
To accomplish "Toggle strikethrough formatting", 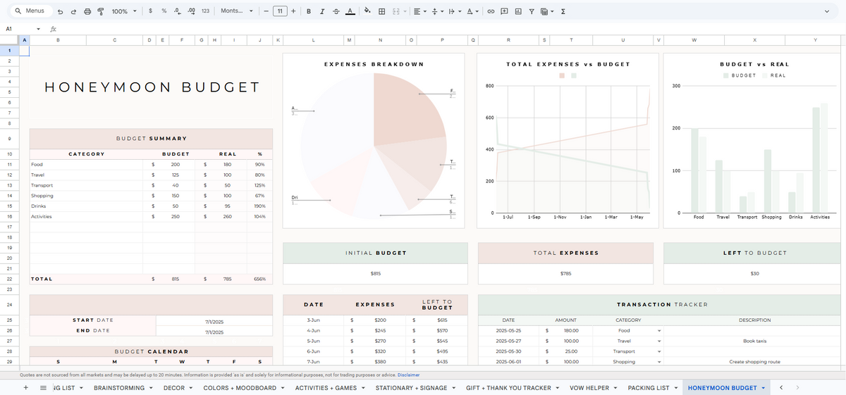I will 336,11.
